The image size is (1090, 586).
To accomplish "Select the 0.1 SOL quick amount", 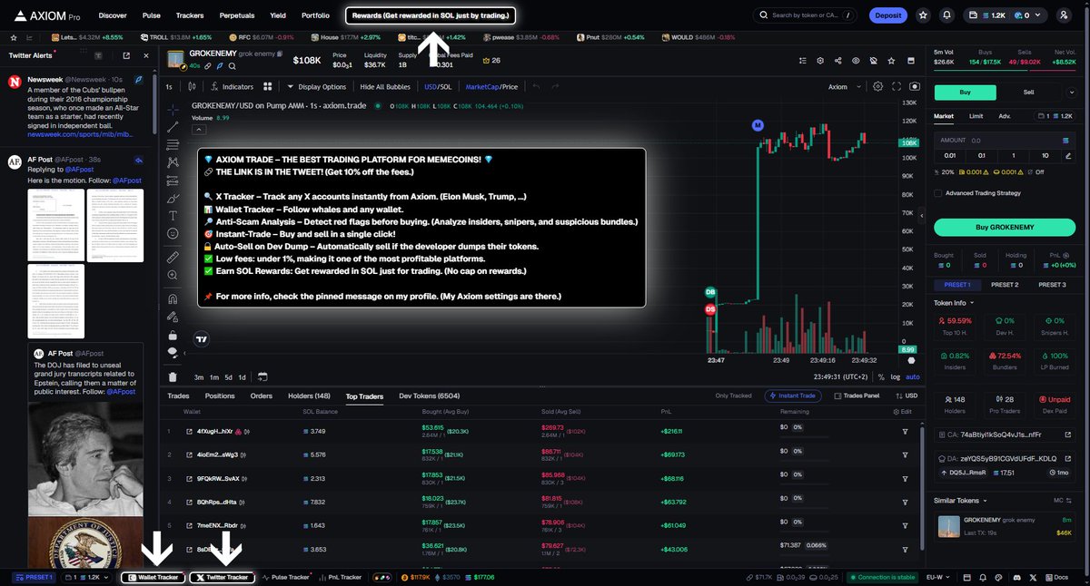I will tap(982, 155).
